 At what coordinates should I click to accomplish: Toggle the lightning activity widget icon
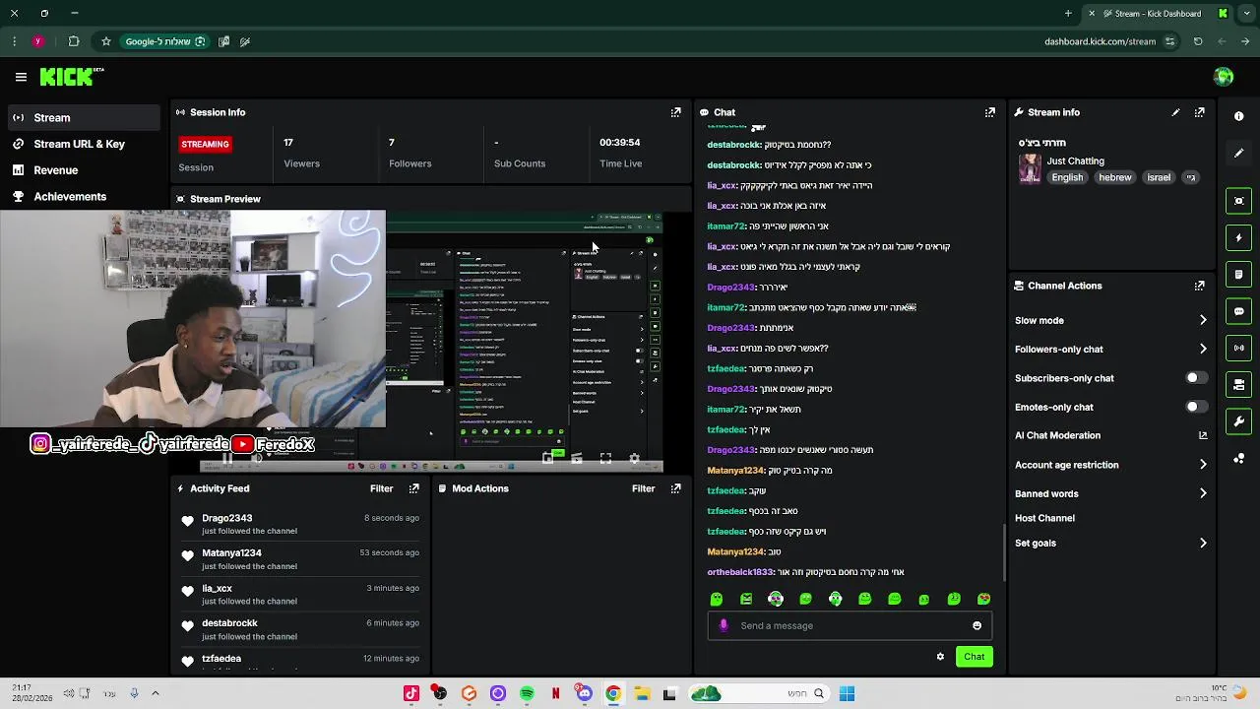1239,237
